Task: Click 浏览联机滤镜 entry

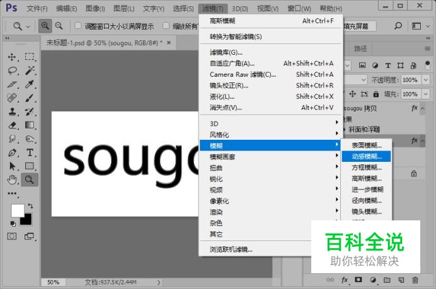Action: coord(256,249)
